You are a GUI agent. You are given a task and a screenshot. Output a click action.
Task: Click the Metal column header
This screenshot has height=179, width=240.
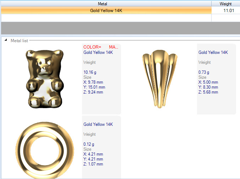click(x=102, y=4)
